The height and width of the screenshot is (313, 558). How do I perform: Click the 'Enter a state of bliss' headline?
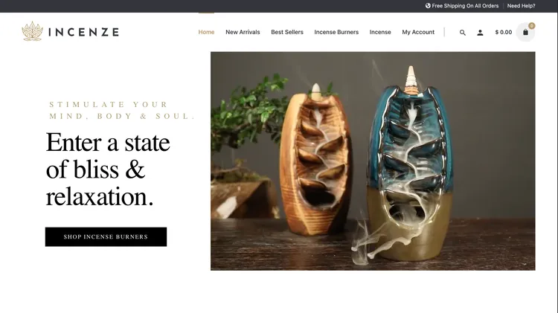pos(108,169)
